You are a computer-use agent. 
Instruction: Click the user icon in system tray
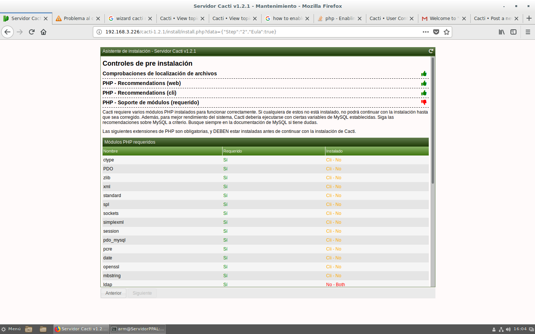point(494,330)
